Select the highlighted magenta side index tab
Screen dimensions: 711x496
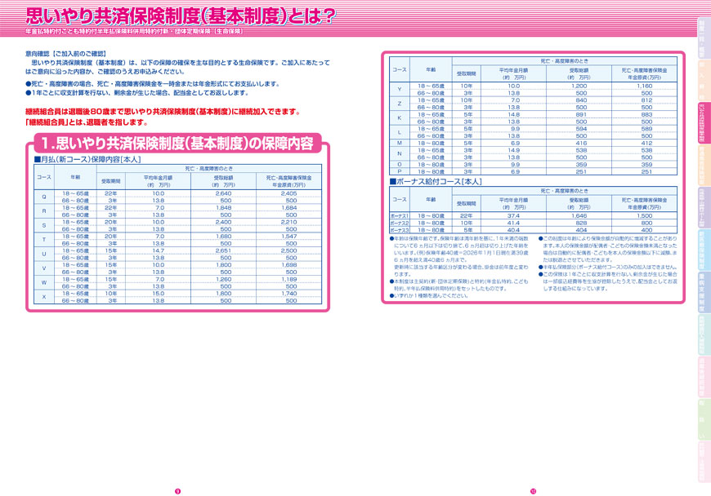tap(701, 123)
